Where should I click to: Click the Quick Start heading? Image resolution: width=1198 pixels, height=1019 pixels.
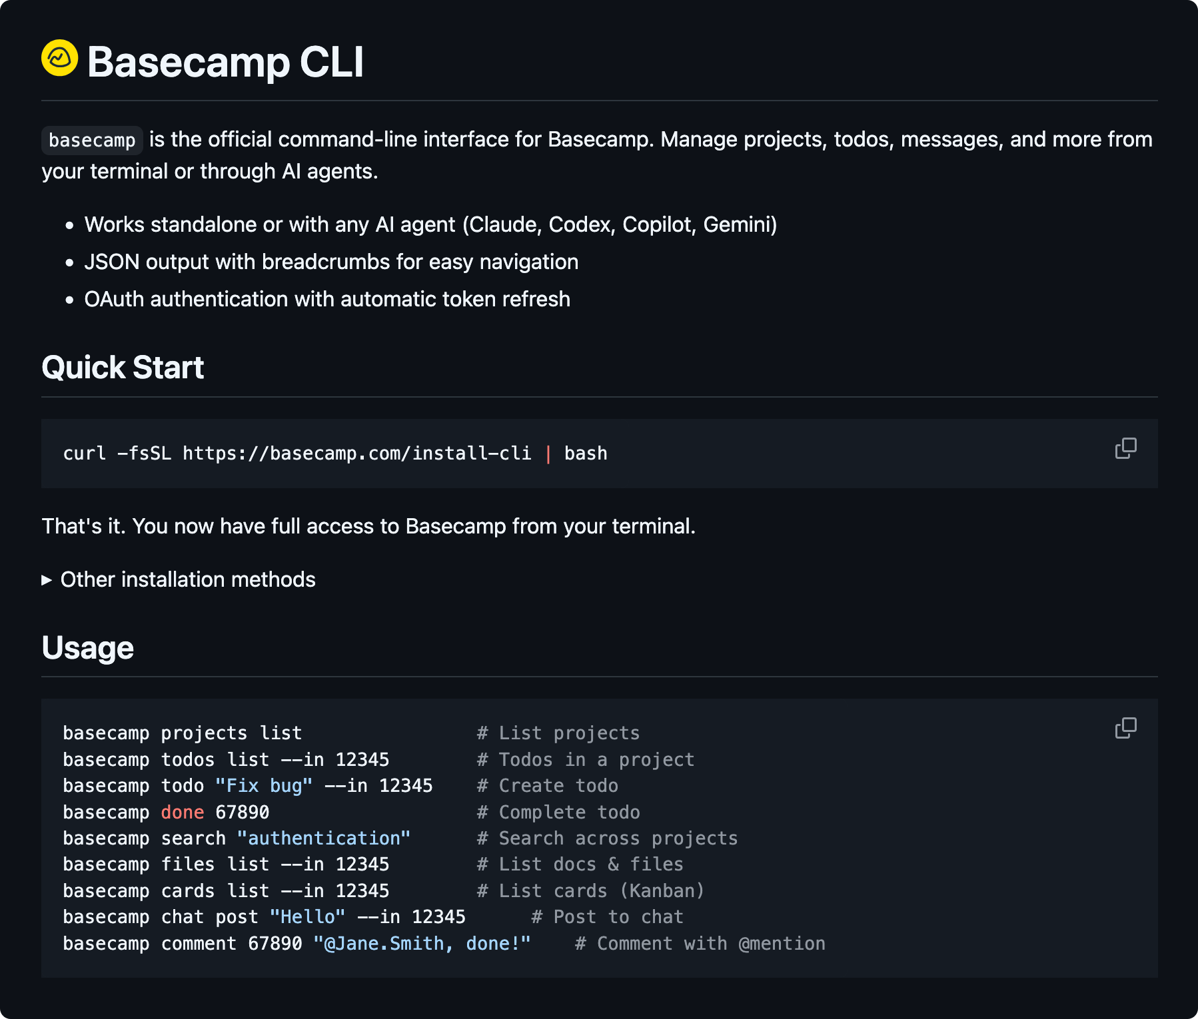[123, 367]
